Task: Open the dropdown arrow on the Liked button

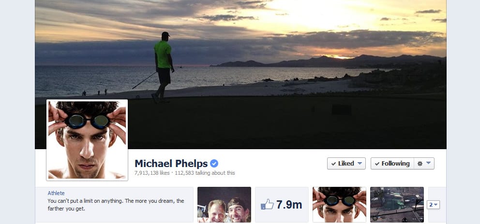Action: pos(360,163)
